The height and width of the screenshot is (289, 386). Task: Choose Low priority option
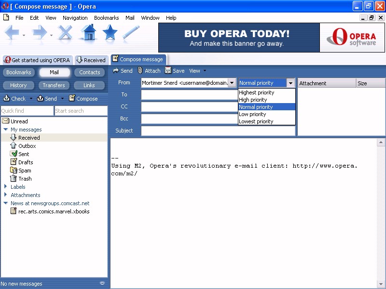point(252,114)
